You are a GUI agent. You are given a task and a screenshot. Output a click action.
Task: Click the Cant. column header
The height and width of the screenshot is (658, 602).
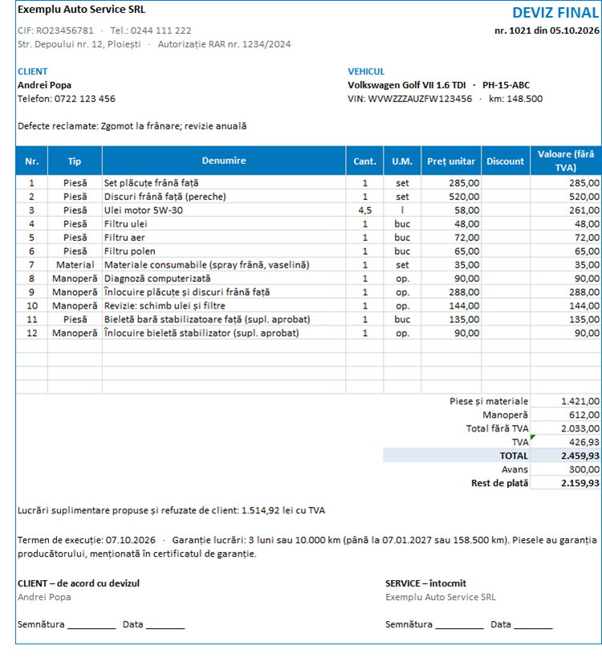(364, 161)
